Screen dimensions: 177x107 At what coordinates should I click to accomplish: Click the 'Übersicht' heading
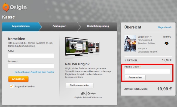[x=133, y=27]
